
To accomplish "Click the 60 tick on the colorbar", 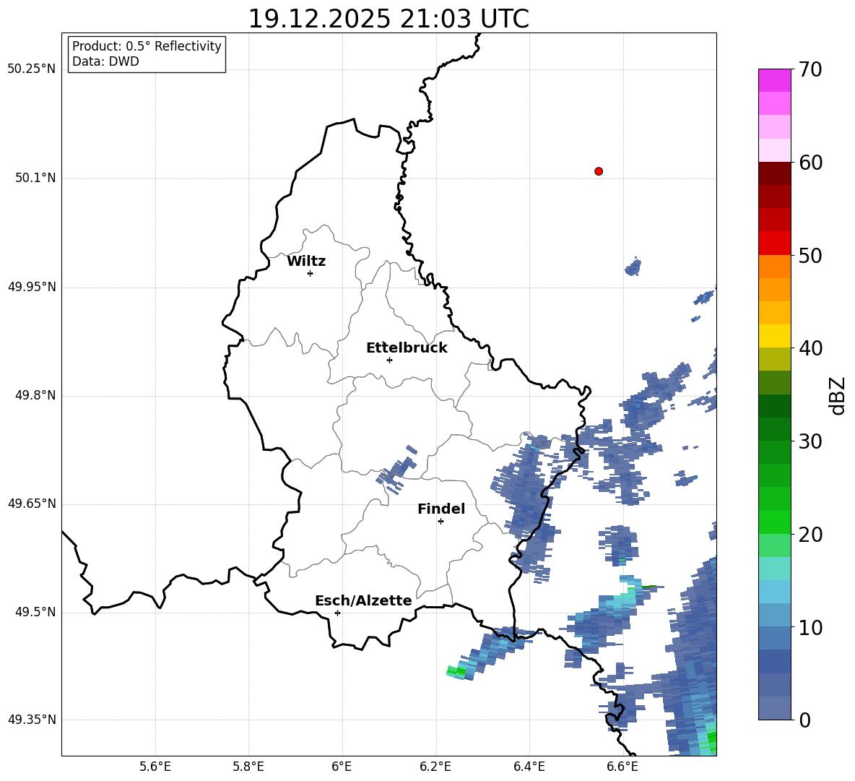I will point(810,163).
